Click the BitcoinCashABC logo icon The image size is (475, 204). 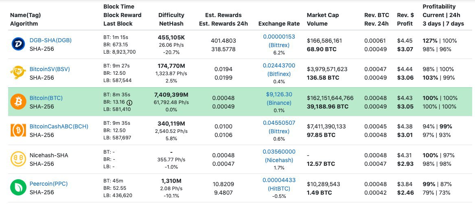[x=18, y=130]
